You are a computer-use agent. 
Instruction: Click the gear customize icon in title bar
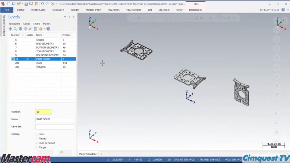coord(52,4)
